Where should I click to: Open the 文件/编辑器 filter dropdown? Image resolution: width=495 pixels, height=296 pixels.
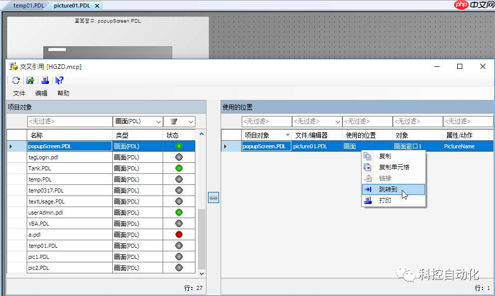click(337, 122)
